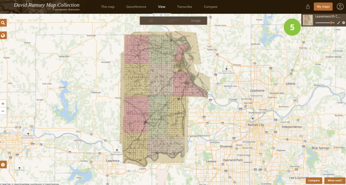Click the globe basemap icon

point(3,36)
